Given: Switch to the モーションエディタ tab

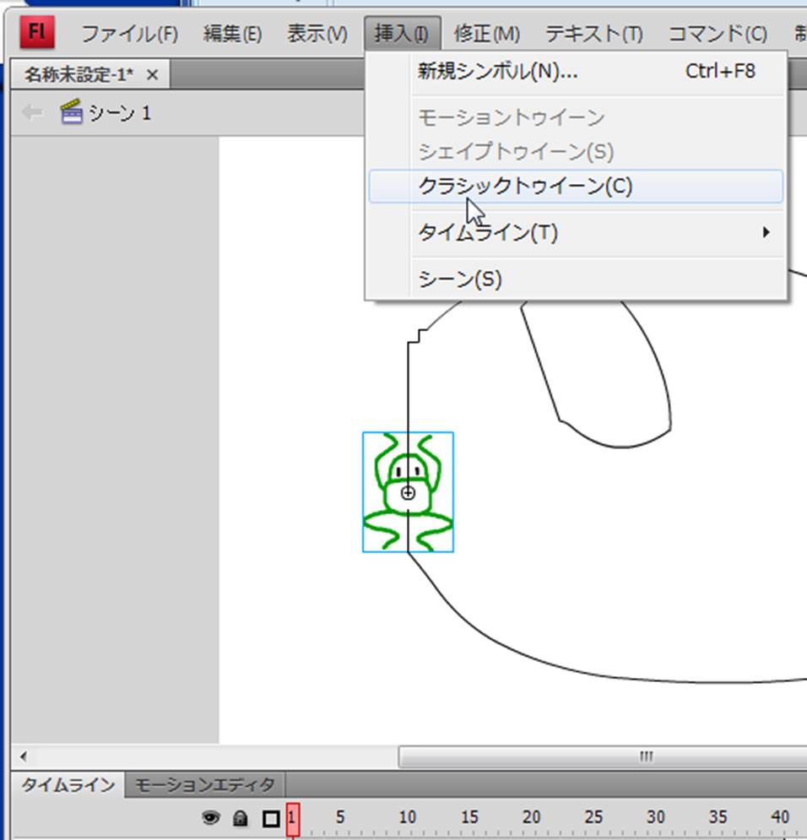Looking at the screenshot, I should click(204, 784).
